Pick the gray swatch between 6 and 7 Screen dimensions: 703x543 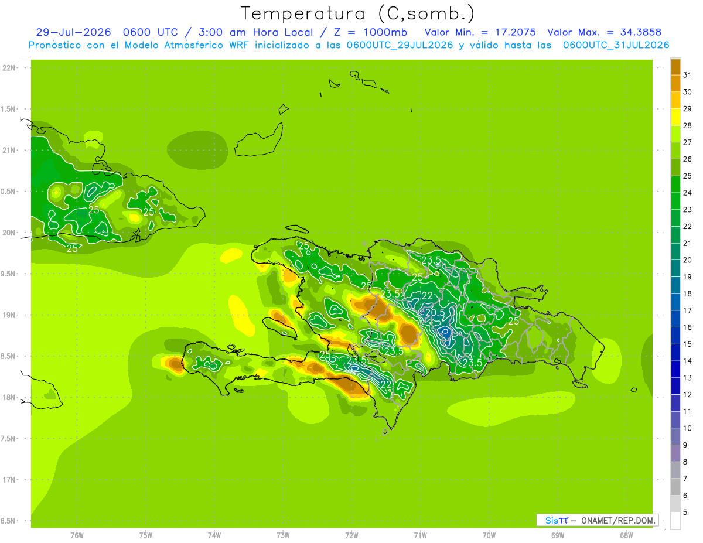[x=675, y=487]
